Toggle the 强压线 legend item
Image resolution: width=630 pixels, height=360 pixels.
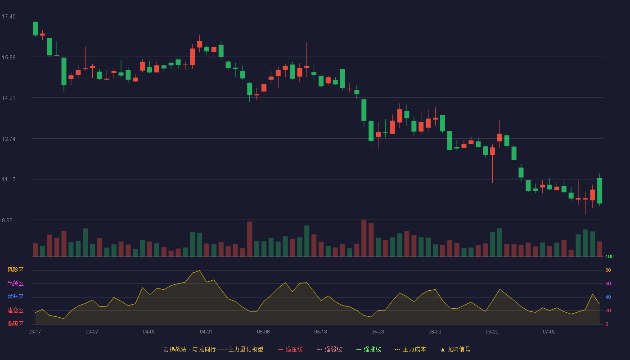pos(290,349)
